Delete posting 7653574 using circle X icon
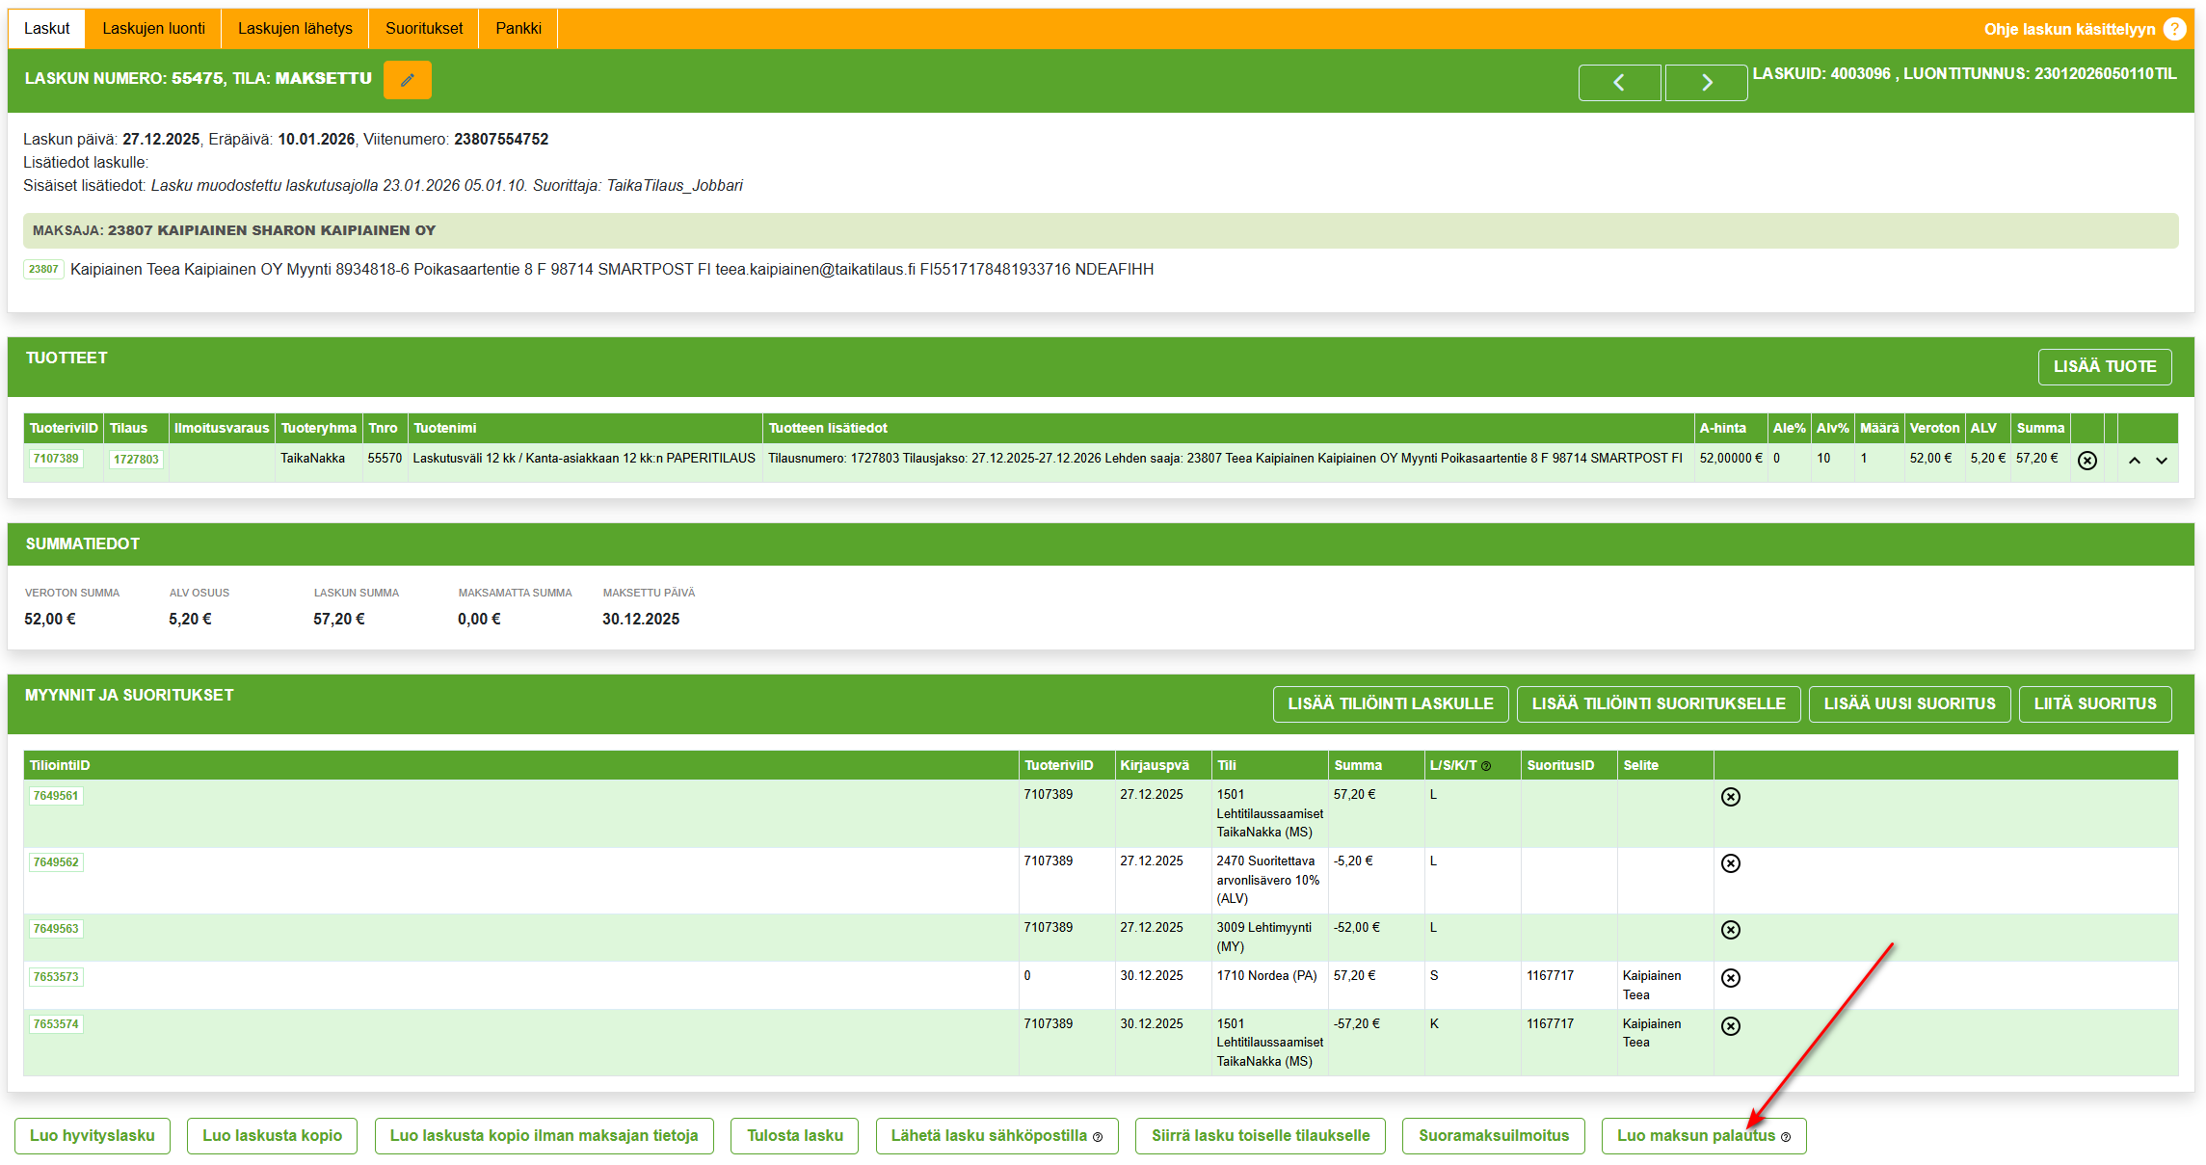Screen dimensions: 2206x1165 tap(1731, 1026)
